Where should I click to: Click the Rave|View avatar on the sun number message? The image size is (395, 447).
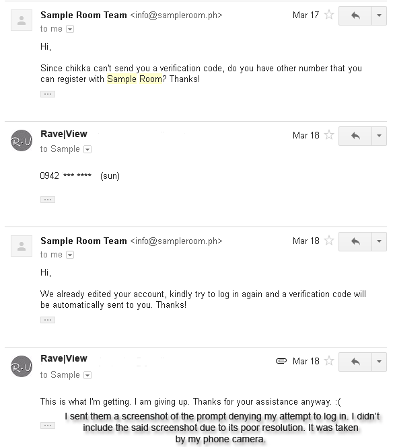tap(22, 140)
